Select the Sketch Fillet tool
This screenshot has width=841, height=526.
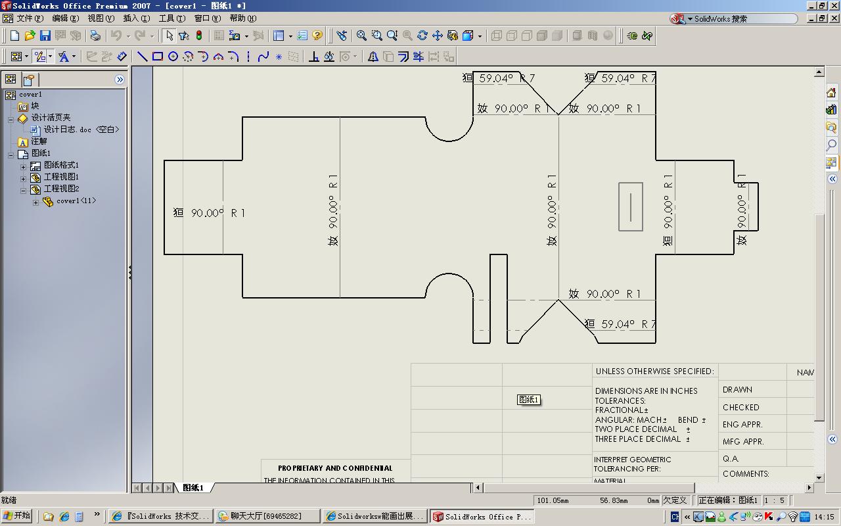pyautogui.click(x=233, y=57)
